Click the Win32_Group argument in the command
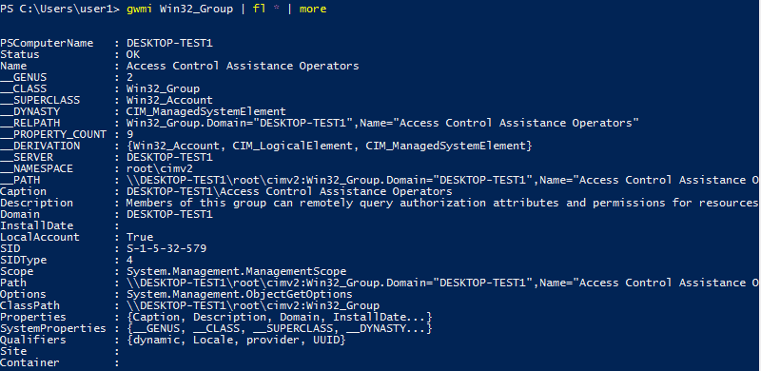761x371 pixels. [x=196, y=9]
